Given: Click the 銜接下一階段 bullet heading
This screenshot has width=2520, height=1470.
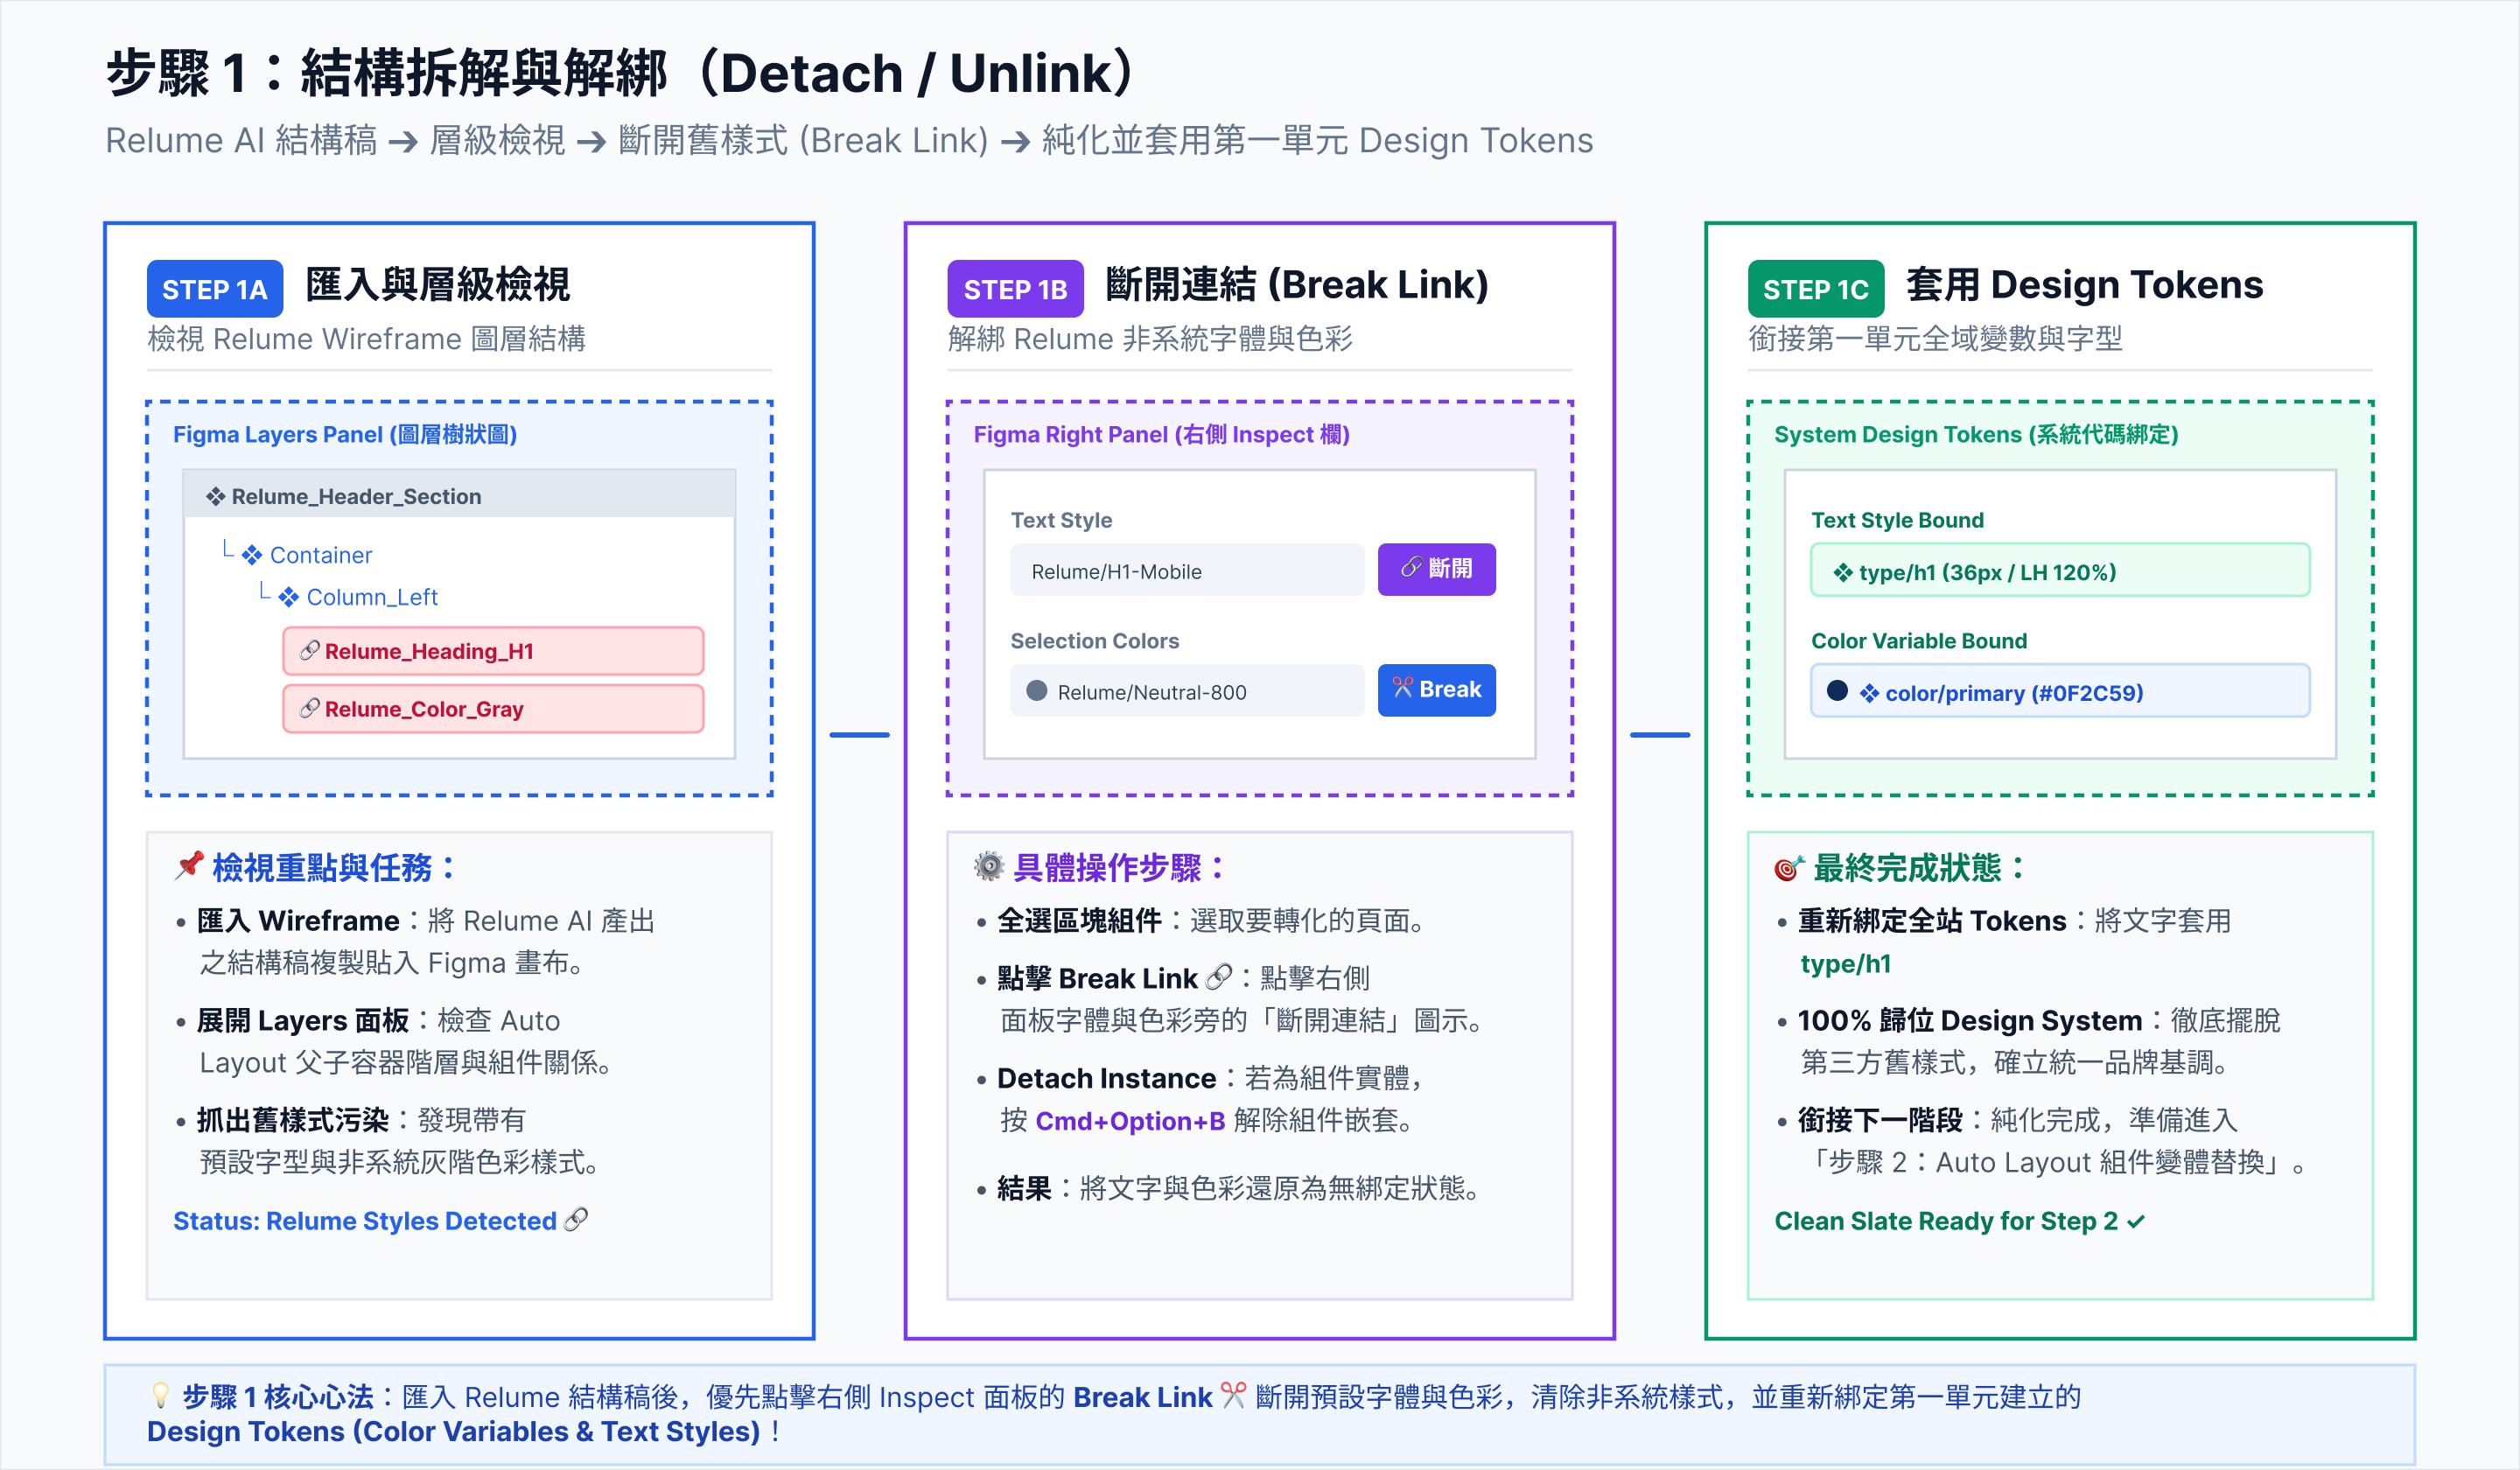Looking at the screenshot, I should point(1880,1120).
